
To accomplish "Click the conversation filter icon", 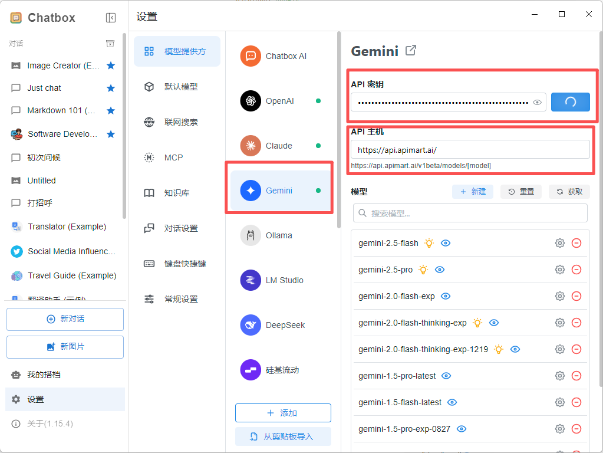I will 110,43.
